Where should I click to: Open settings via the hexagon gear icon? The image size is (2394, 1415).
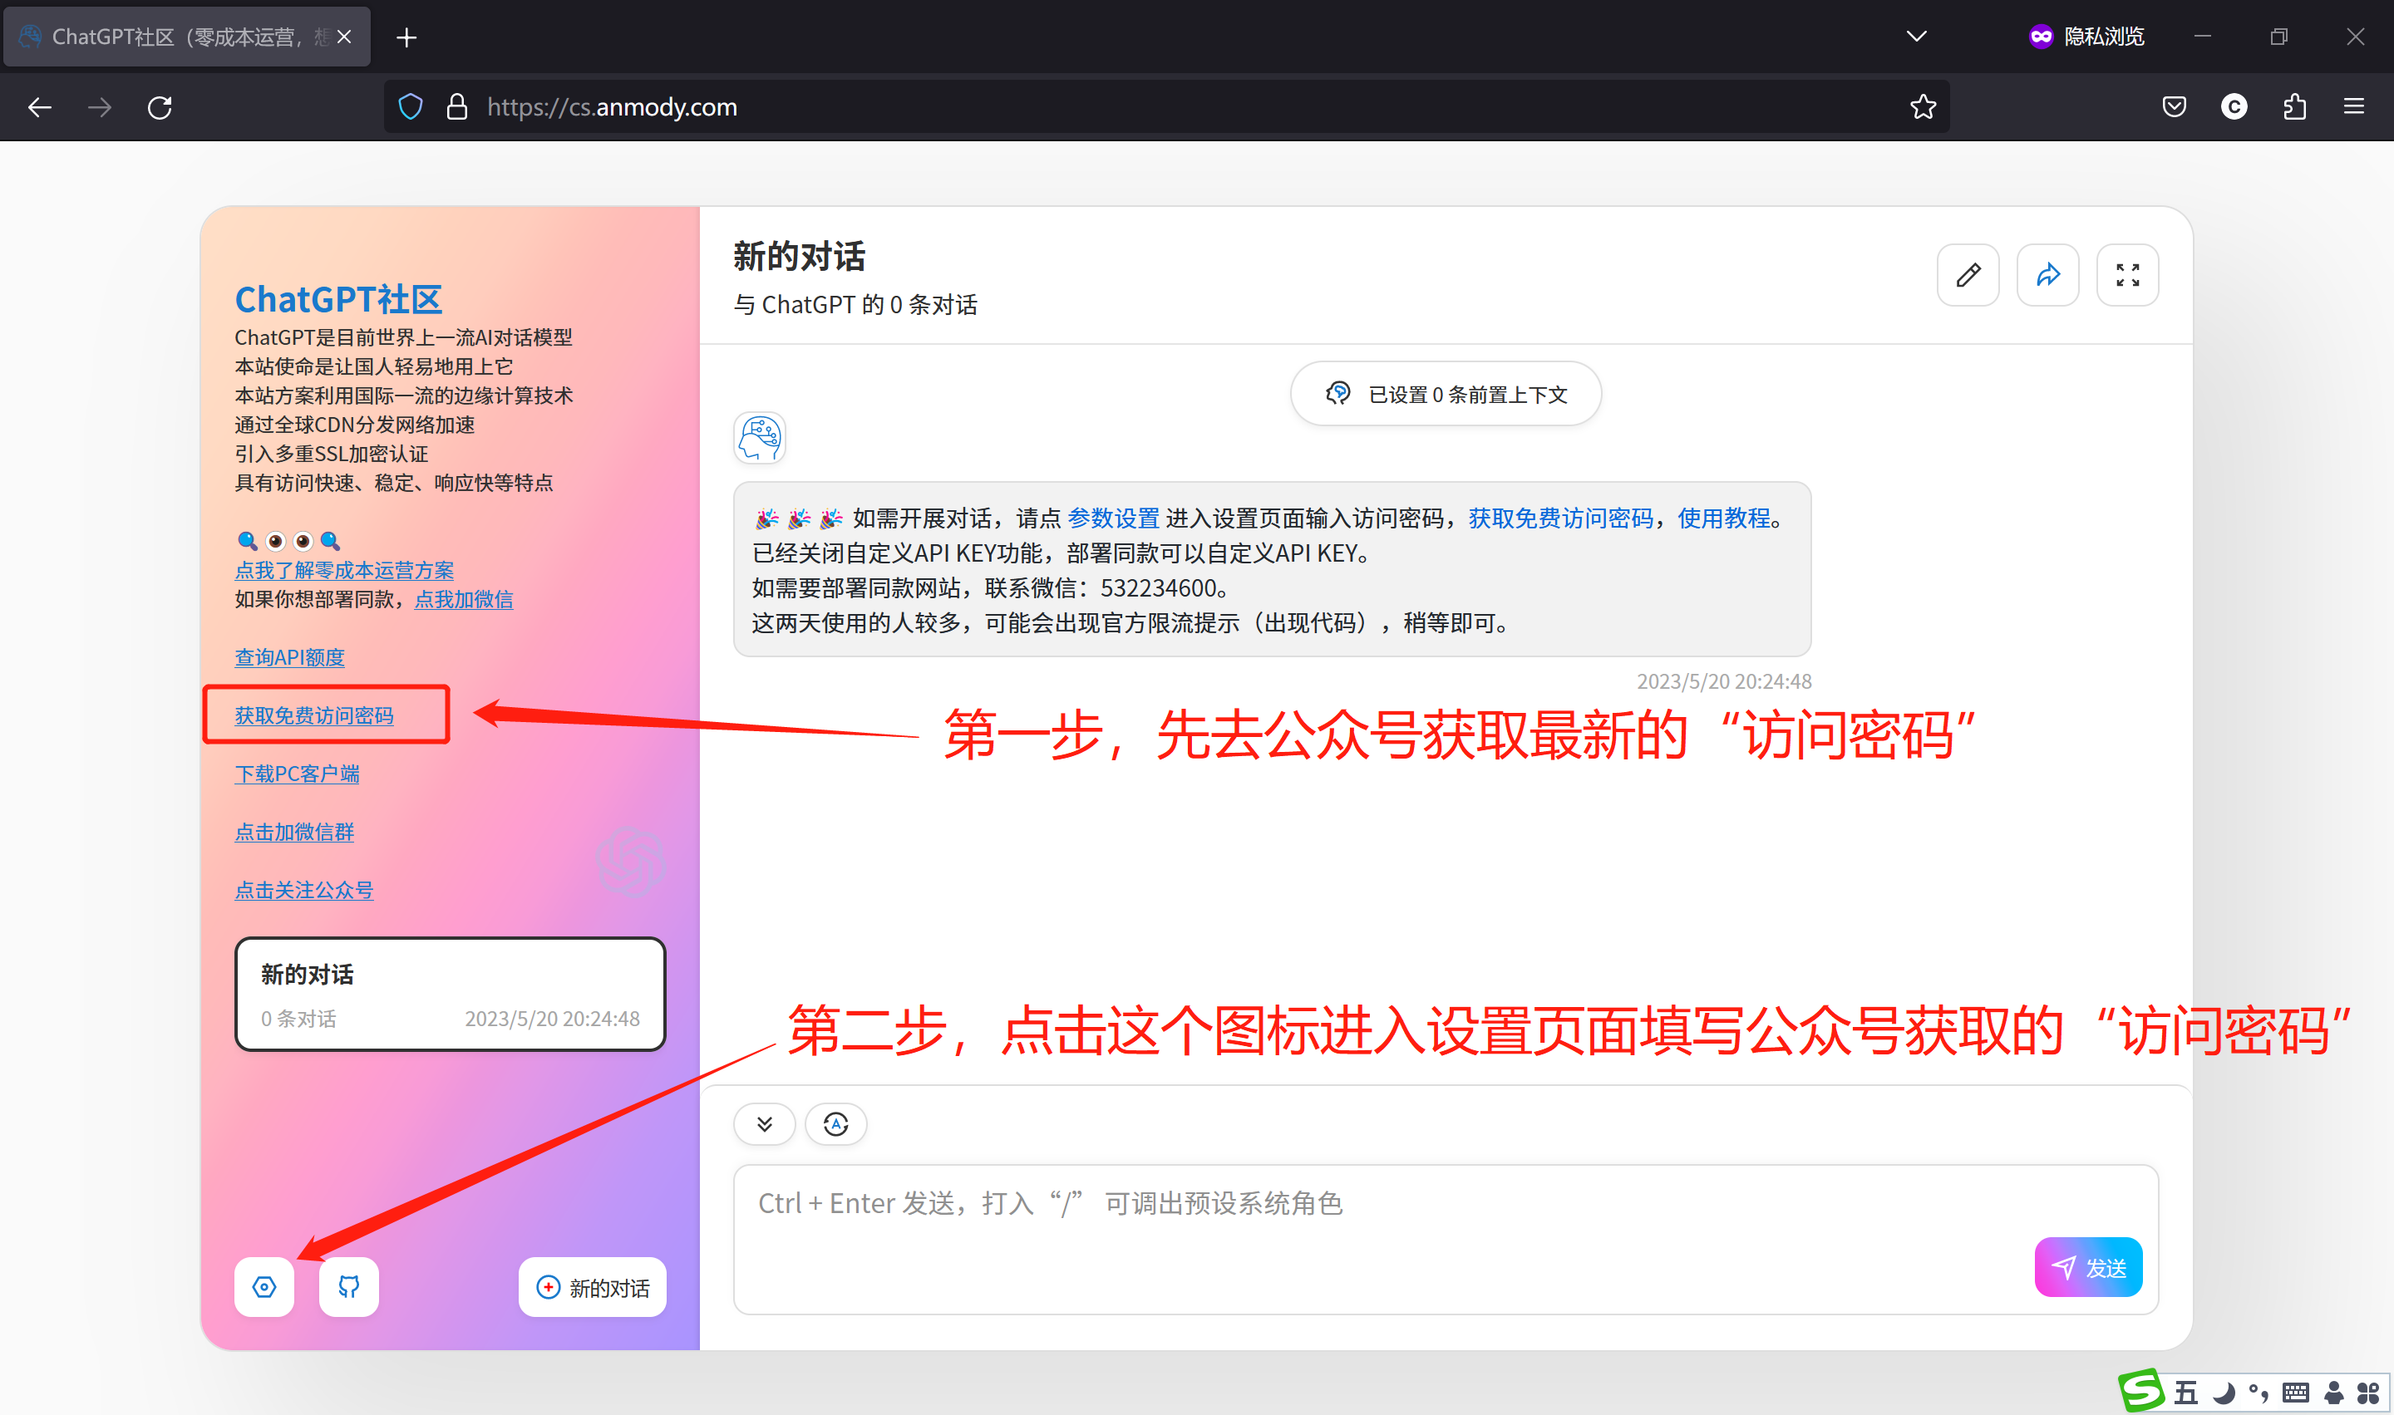click(264, 1286)
